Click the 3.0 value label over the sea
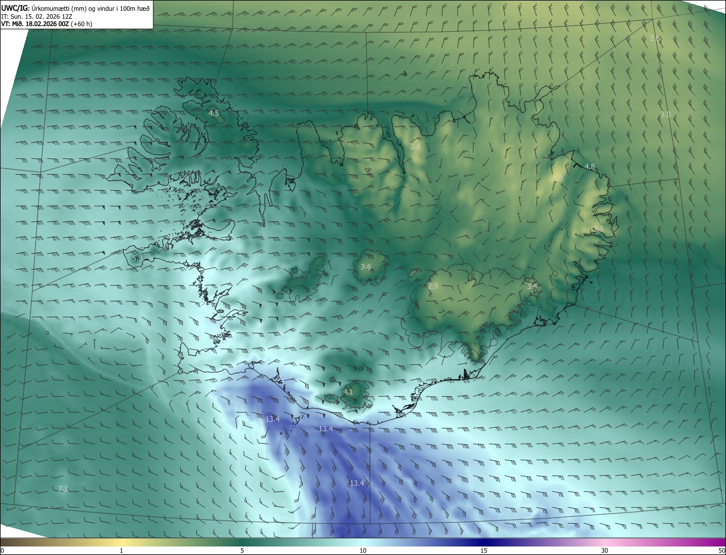The width and height of the screenshot is (726, 555). (x=665, y=114)
